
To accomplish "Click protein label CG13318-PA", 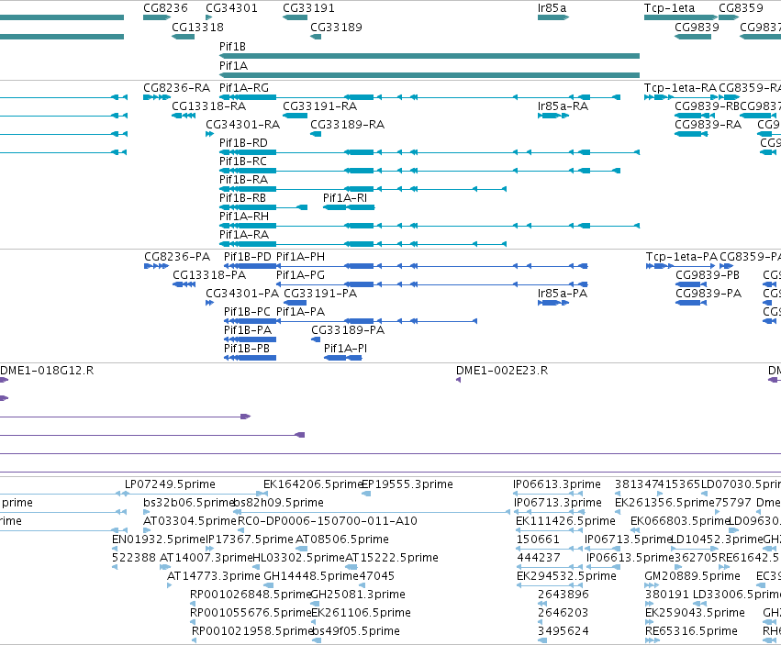I will point(209,275).
